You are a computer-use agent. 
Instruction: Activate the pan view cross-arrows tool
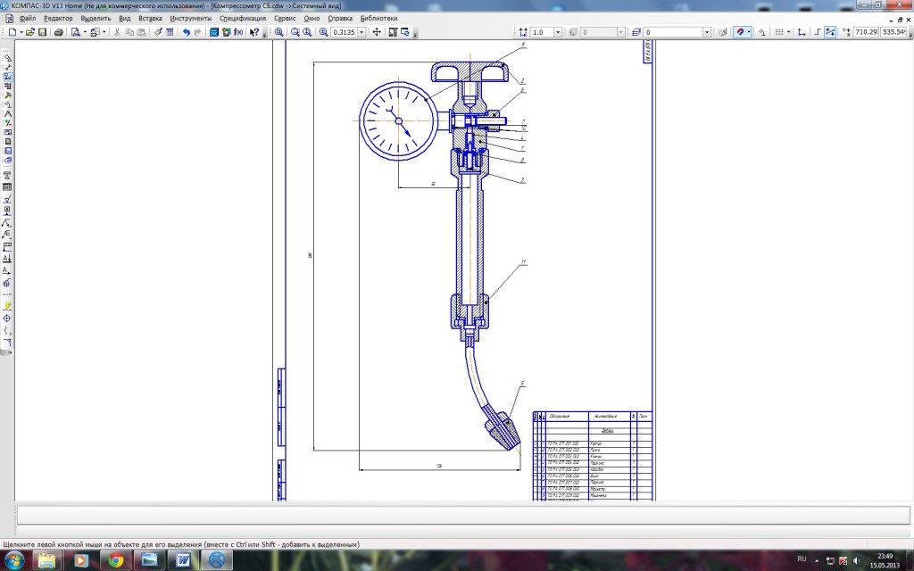point(377,32)
